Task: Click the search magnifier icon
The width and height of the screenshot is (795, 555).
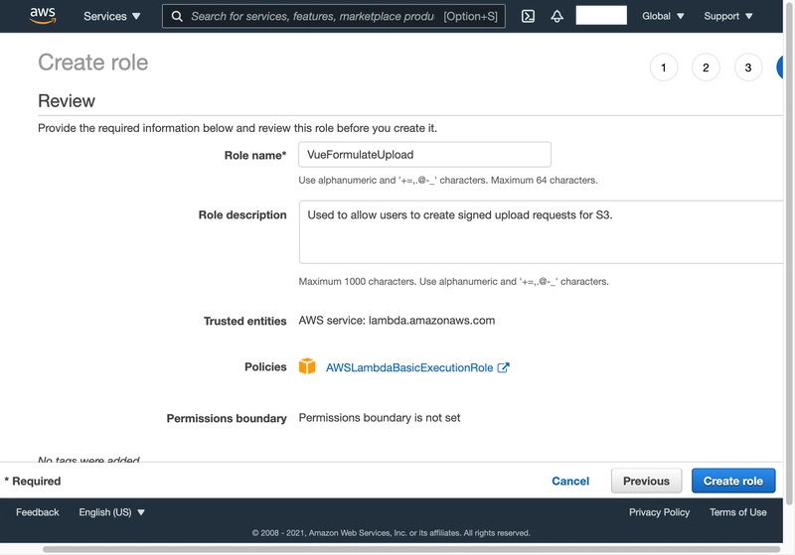Action: (177, 16)
